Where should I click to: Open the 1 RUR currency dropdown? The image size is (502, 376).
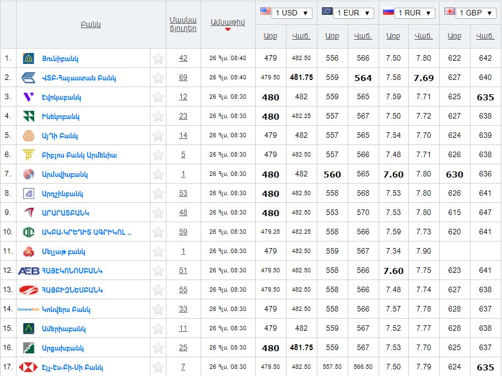tap(414, 13)
